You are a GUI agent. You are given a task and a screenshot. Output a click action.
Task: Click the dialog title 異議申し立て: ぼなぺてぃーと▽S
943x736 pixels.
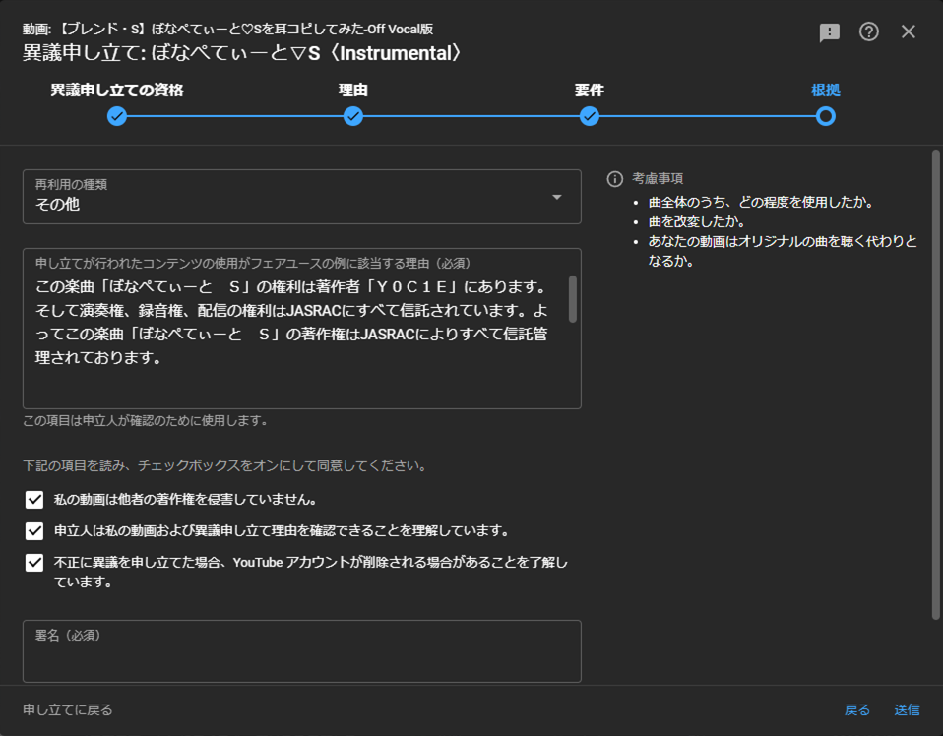242,53
